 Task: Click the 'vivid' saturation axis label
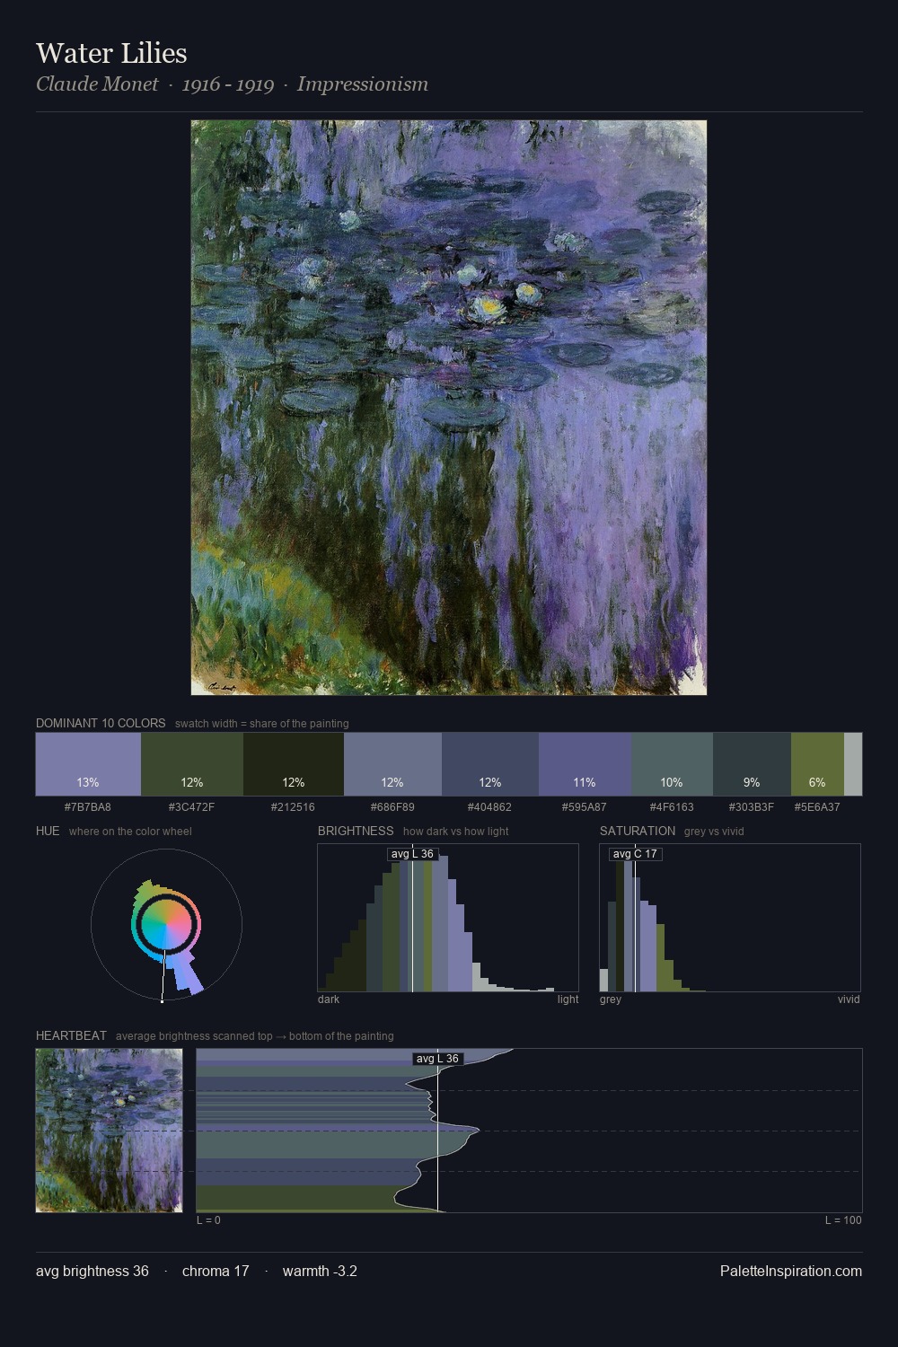[849, 999]
